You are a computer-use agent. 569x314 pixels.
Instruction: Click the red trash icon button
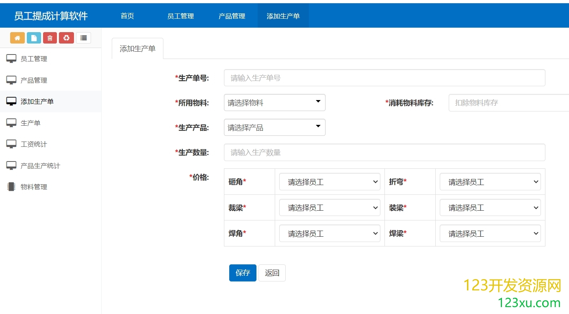click(50, 38)
